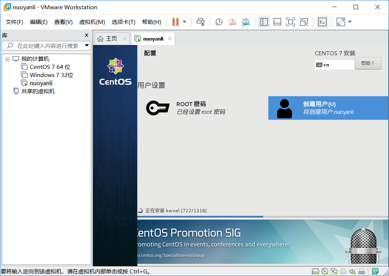389x276 pixels.
Task: Click Send Ctrl+Alt+Del toolbar icon
Action: pos(201,22)
